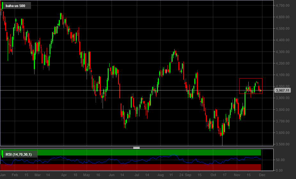
Task: Click the RSI 0.00 scale label
Action: (x=279, y=170)
